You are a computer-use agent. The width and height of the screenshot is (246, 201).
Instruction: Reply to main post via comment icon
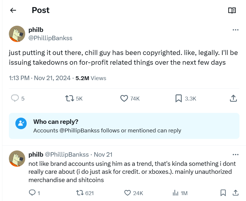tap(15, 98)
